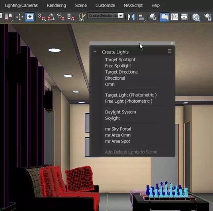
Task: Open the Render Setup teapot icon
Action: (207, 17)
